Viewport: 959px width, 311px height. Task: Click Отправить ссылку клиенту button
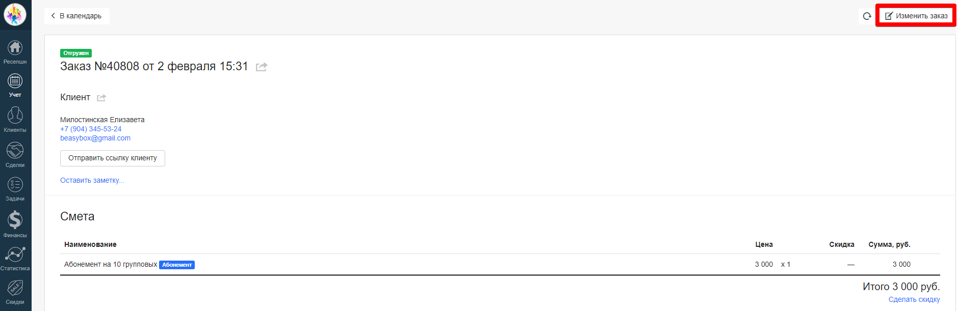click(x=113, y=158)
